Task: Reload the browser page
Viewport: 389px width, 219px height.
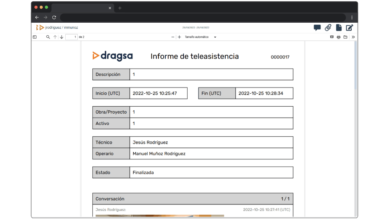Action: 54,17
